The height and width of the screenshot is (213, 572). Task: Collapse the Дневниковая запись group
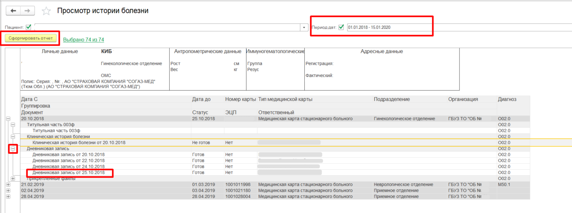pos(13,149)
